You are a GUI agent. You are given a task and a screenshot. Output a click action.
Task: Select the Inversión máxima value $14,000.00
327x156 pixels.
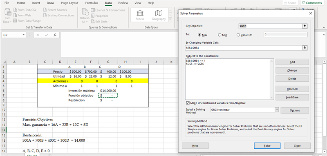108,91
